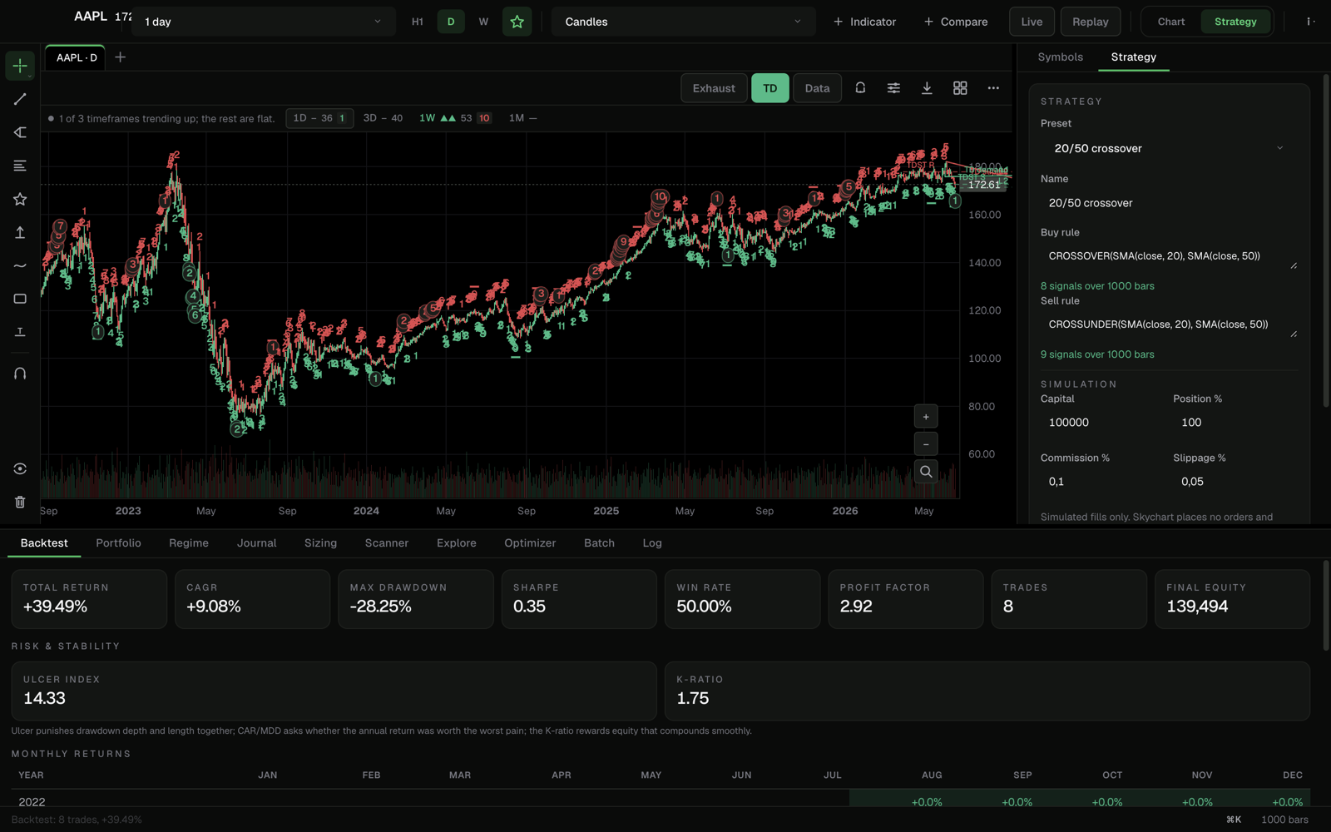Image resolution: width=1331 pixels, height=832 pixels.
Task: Open the Log tab
Action: (x=652, y=542)
